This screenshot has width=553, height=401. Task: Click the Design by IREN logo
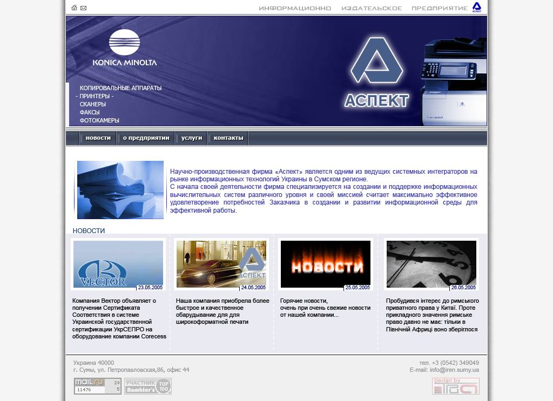[456, 386]
